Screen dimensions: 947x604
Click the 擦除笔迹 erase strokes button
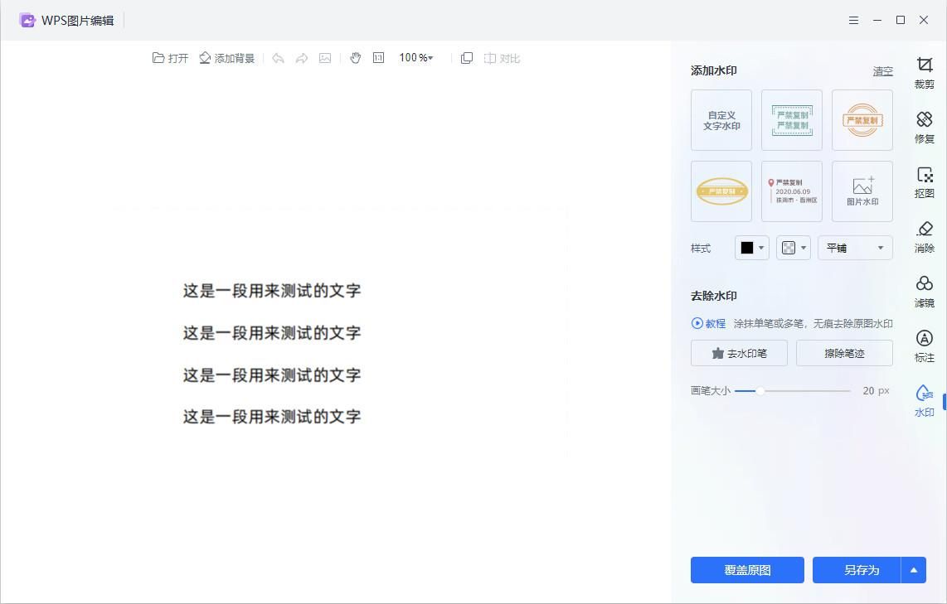click(x=844, y=353)
